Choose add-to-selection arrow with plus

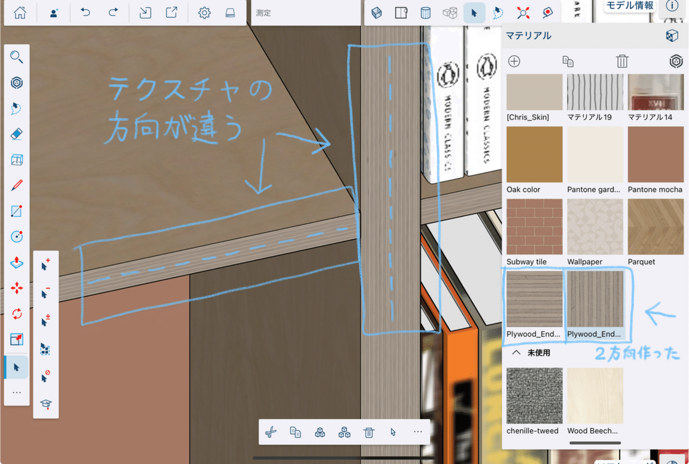(x=45, y=264)
